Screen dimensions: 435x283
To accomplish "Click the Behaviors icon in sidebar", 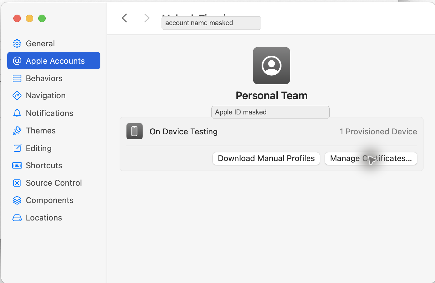I will tap(17, 78).
